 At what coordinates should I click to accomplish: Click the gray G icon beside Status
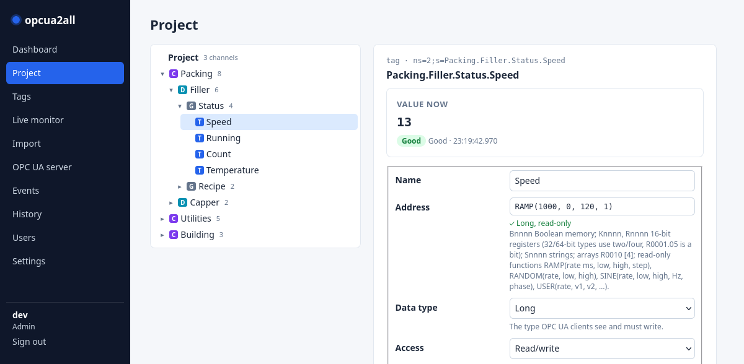(191, 106)
